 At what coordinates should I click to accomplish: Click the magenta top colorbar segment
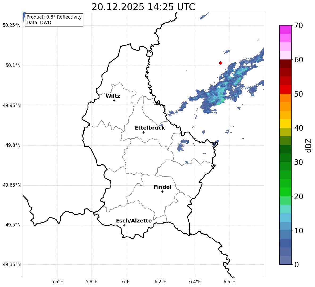point(285,29)
